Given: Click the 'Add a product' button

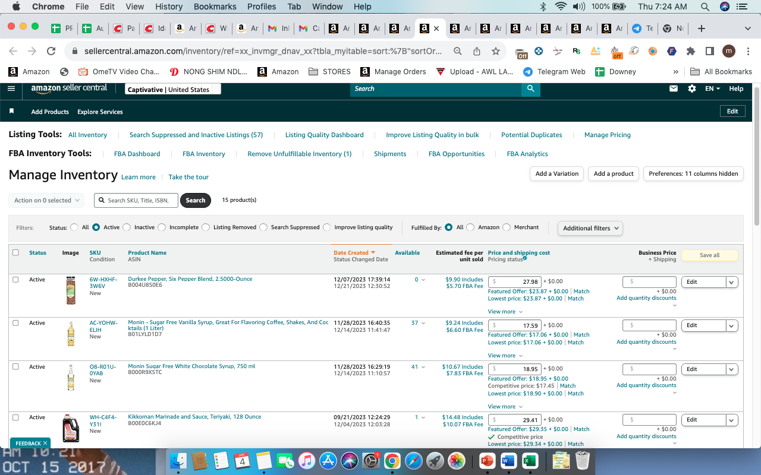Looking at the screenshot, I should pyautogui.click(x=614, y=173).
